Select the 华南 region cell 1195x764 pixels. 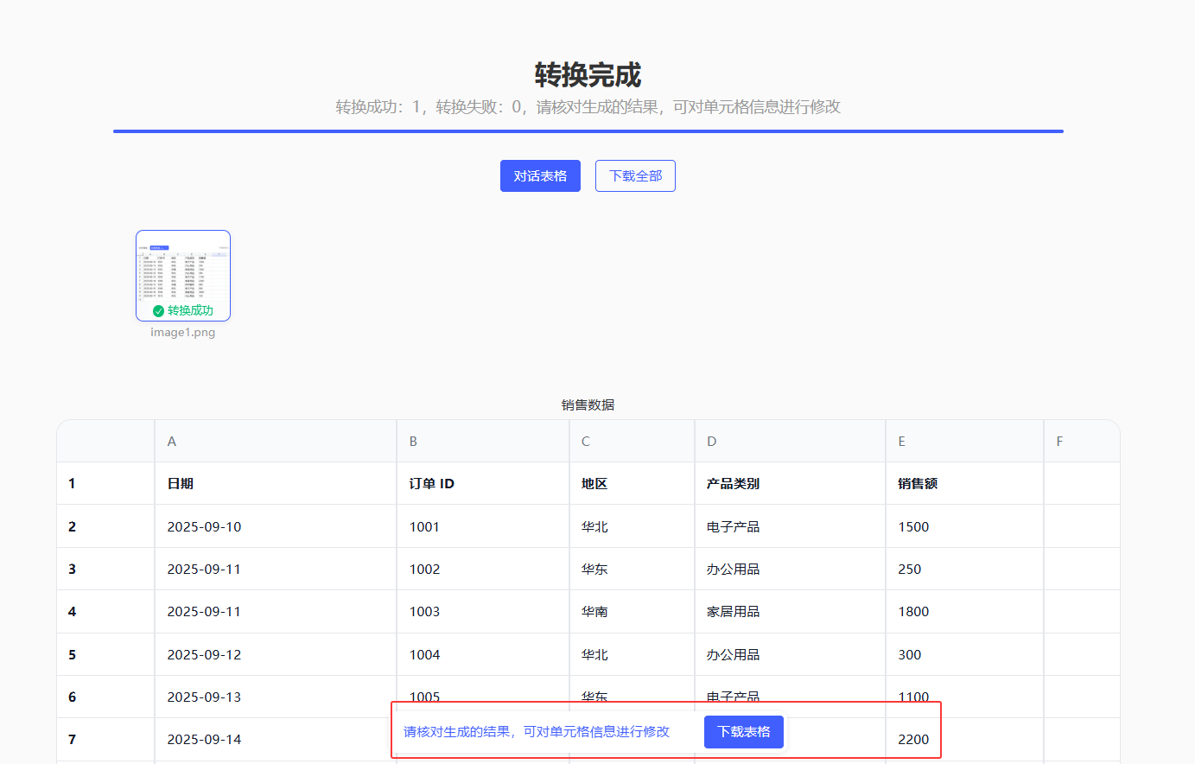[631, 612]
